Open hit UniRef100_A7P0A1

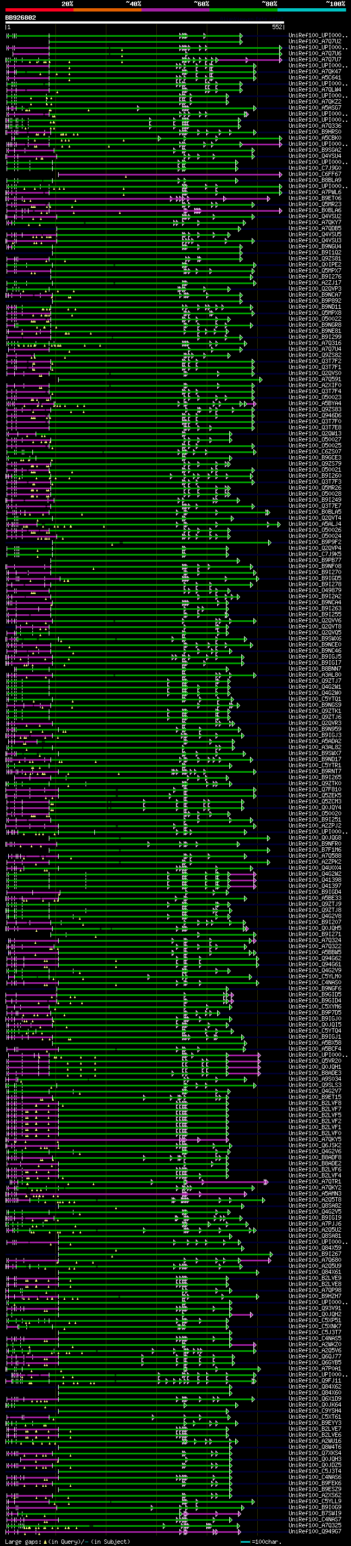315,1369
